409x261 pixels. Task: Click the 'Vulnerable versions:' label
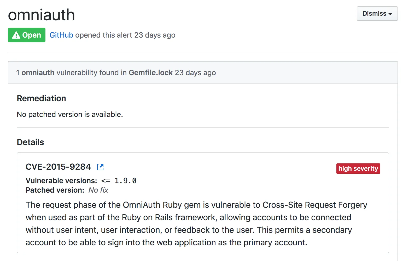pyautogui.click(x=61, y=181)
